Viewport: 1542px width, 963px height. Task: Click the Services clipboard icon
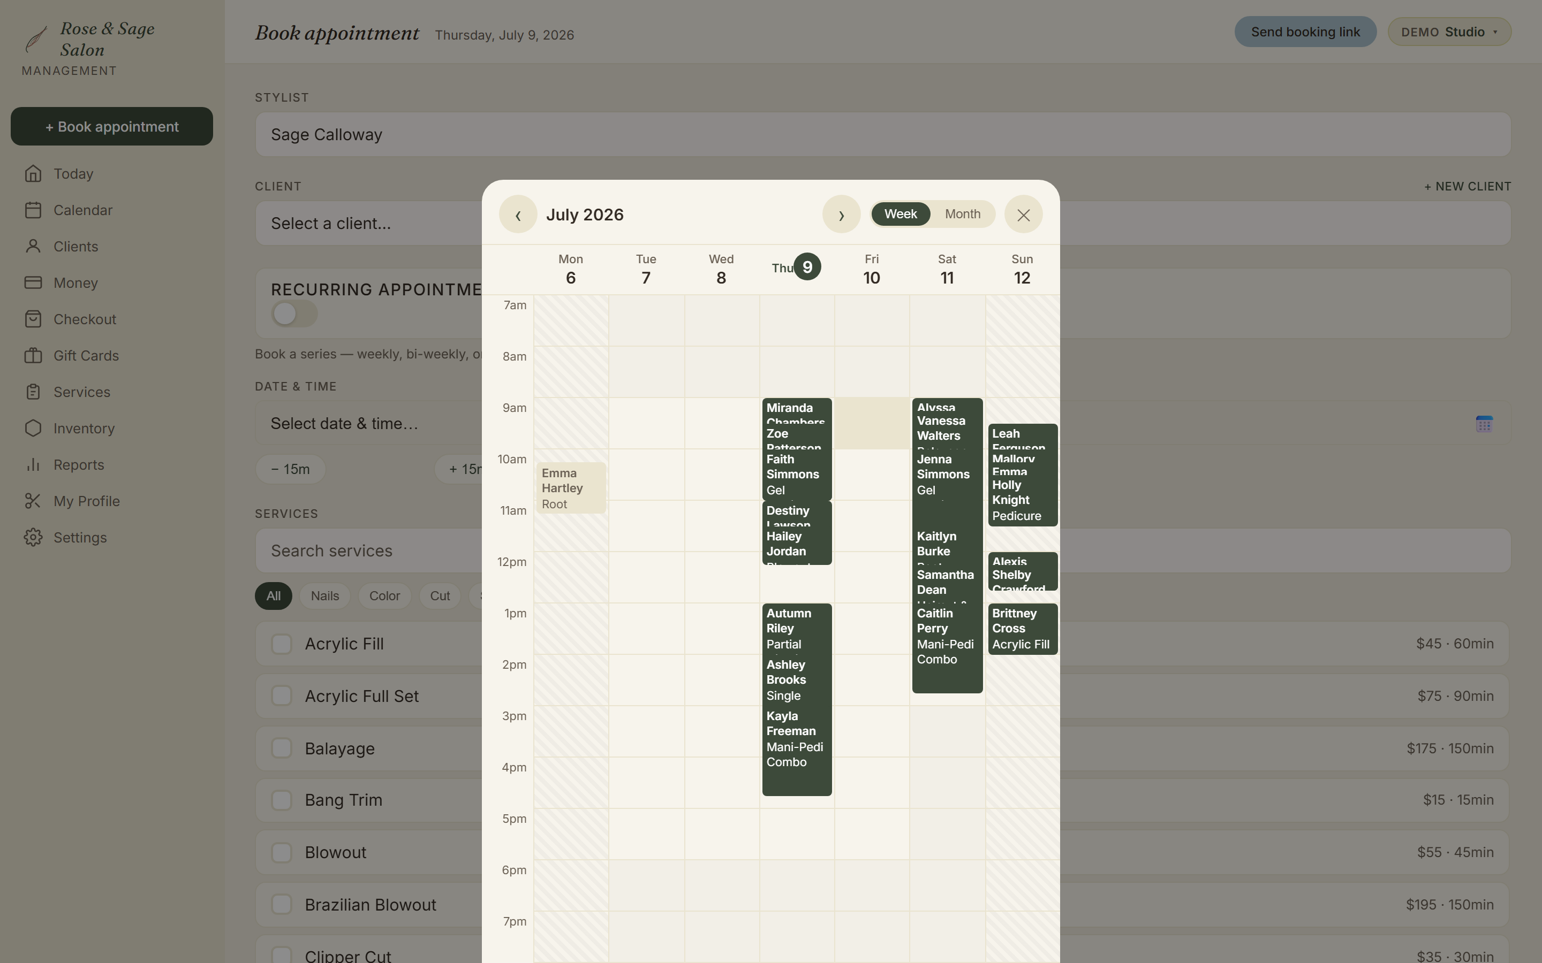click(x=33, y=392)
